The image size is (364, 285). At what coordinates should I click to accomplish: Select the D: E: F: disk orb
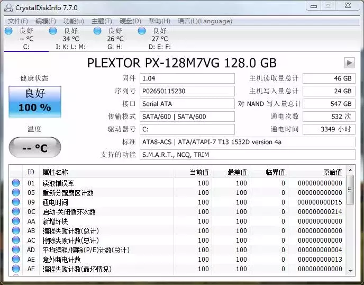click(x=142, y=31)
